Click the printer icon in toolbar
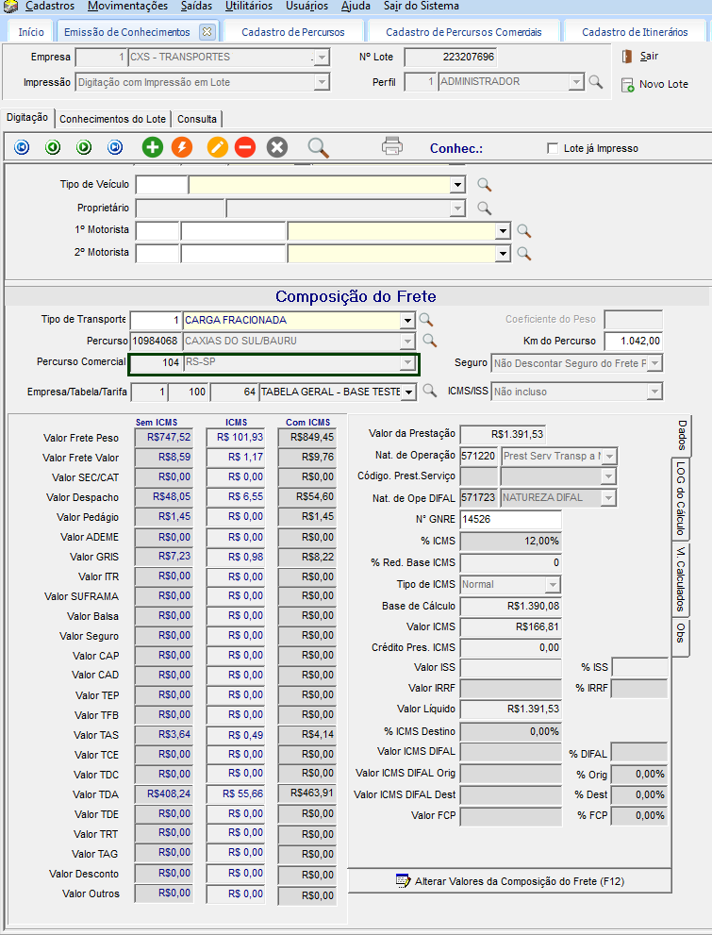712x935 pixels. (x=392, y=146)
